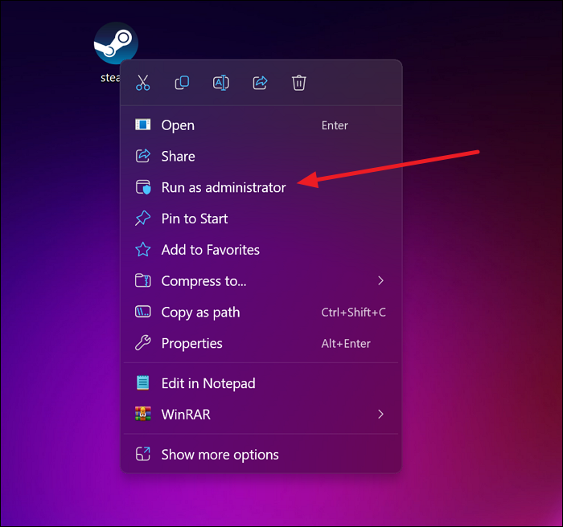Choose Run as administrator
The width and height of the screenshot is (563, 527).
tap(223, 187)
